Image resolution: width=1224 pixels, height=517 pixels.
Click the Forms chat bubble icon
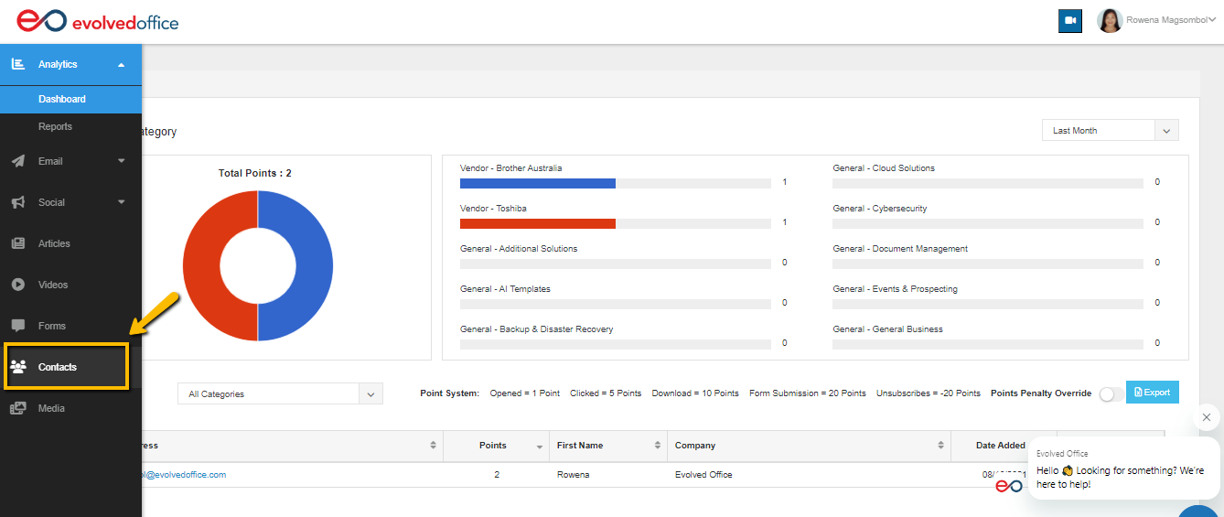point(18,326)
